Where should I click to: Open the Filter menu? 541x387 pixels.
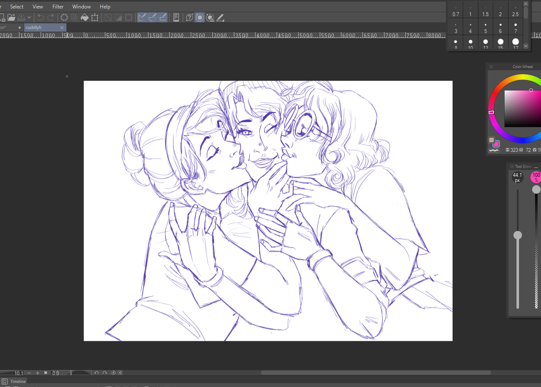tap(58, 7)
